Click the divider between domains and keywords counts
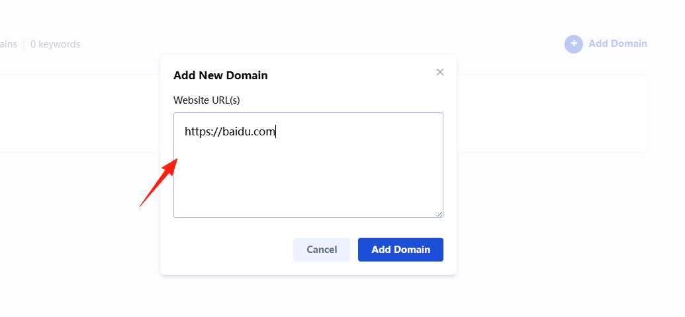Screen dimensions: 685x317 24,44
